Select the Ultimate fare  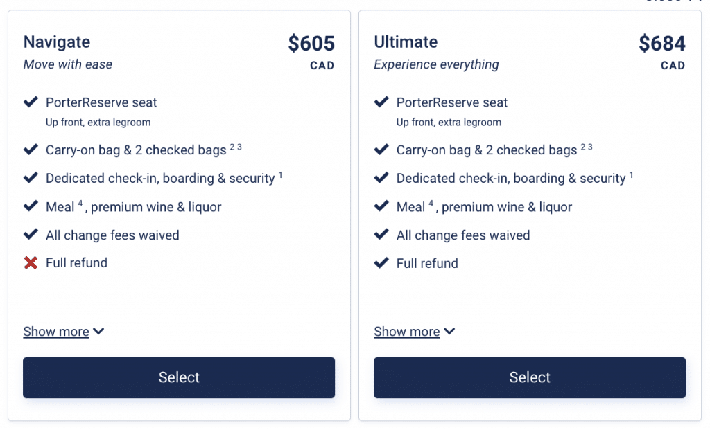(x=529, y=377)
